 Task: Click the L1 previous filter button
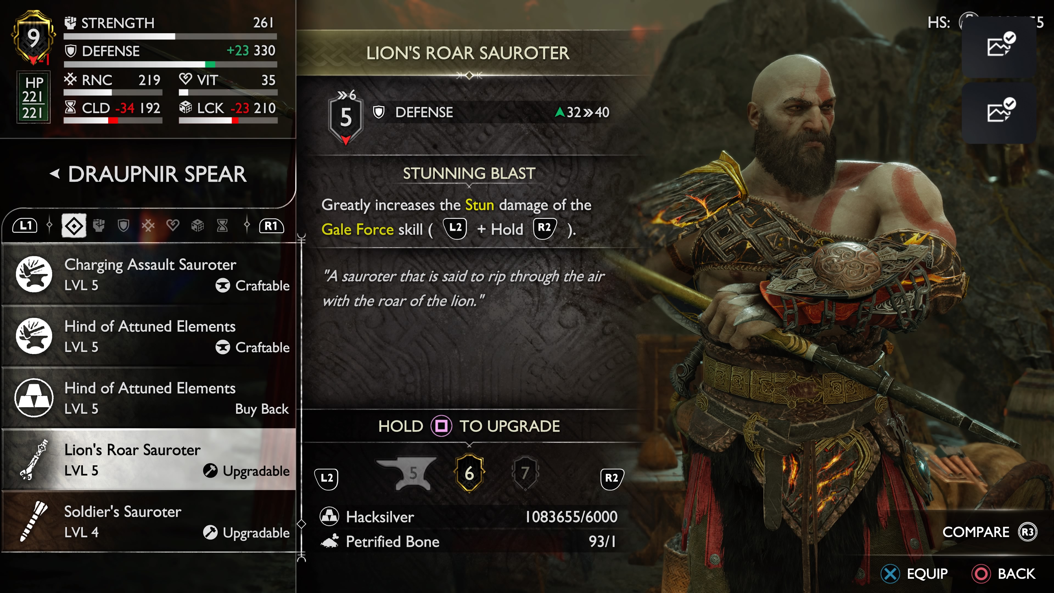pos(25,225)
